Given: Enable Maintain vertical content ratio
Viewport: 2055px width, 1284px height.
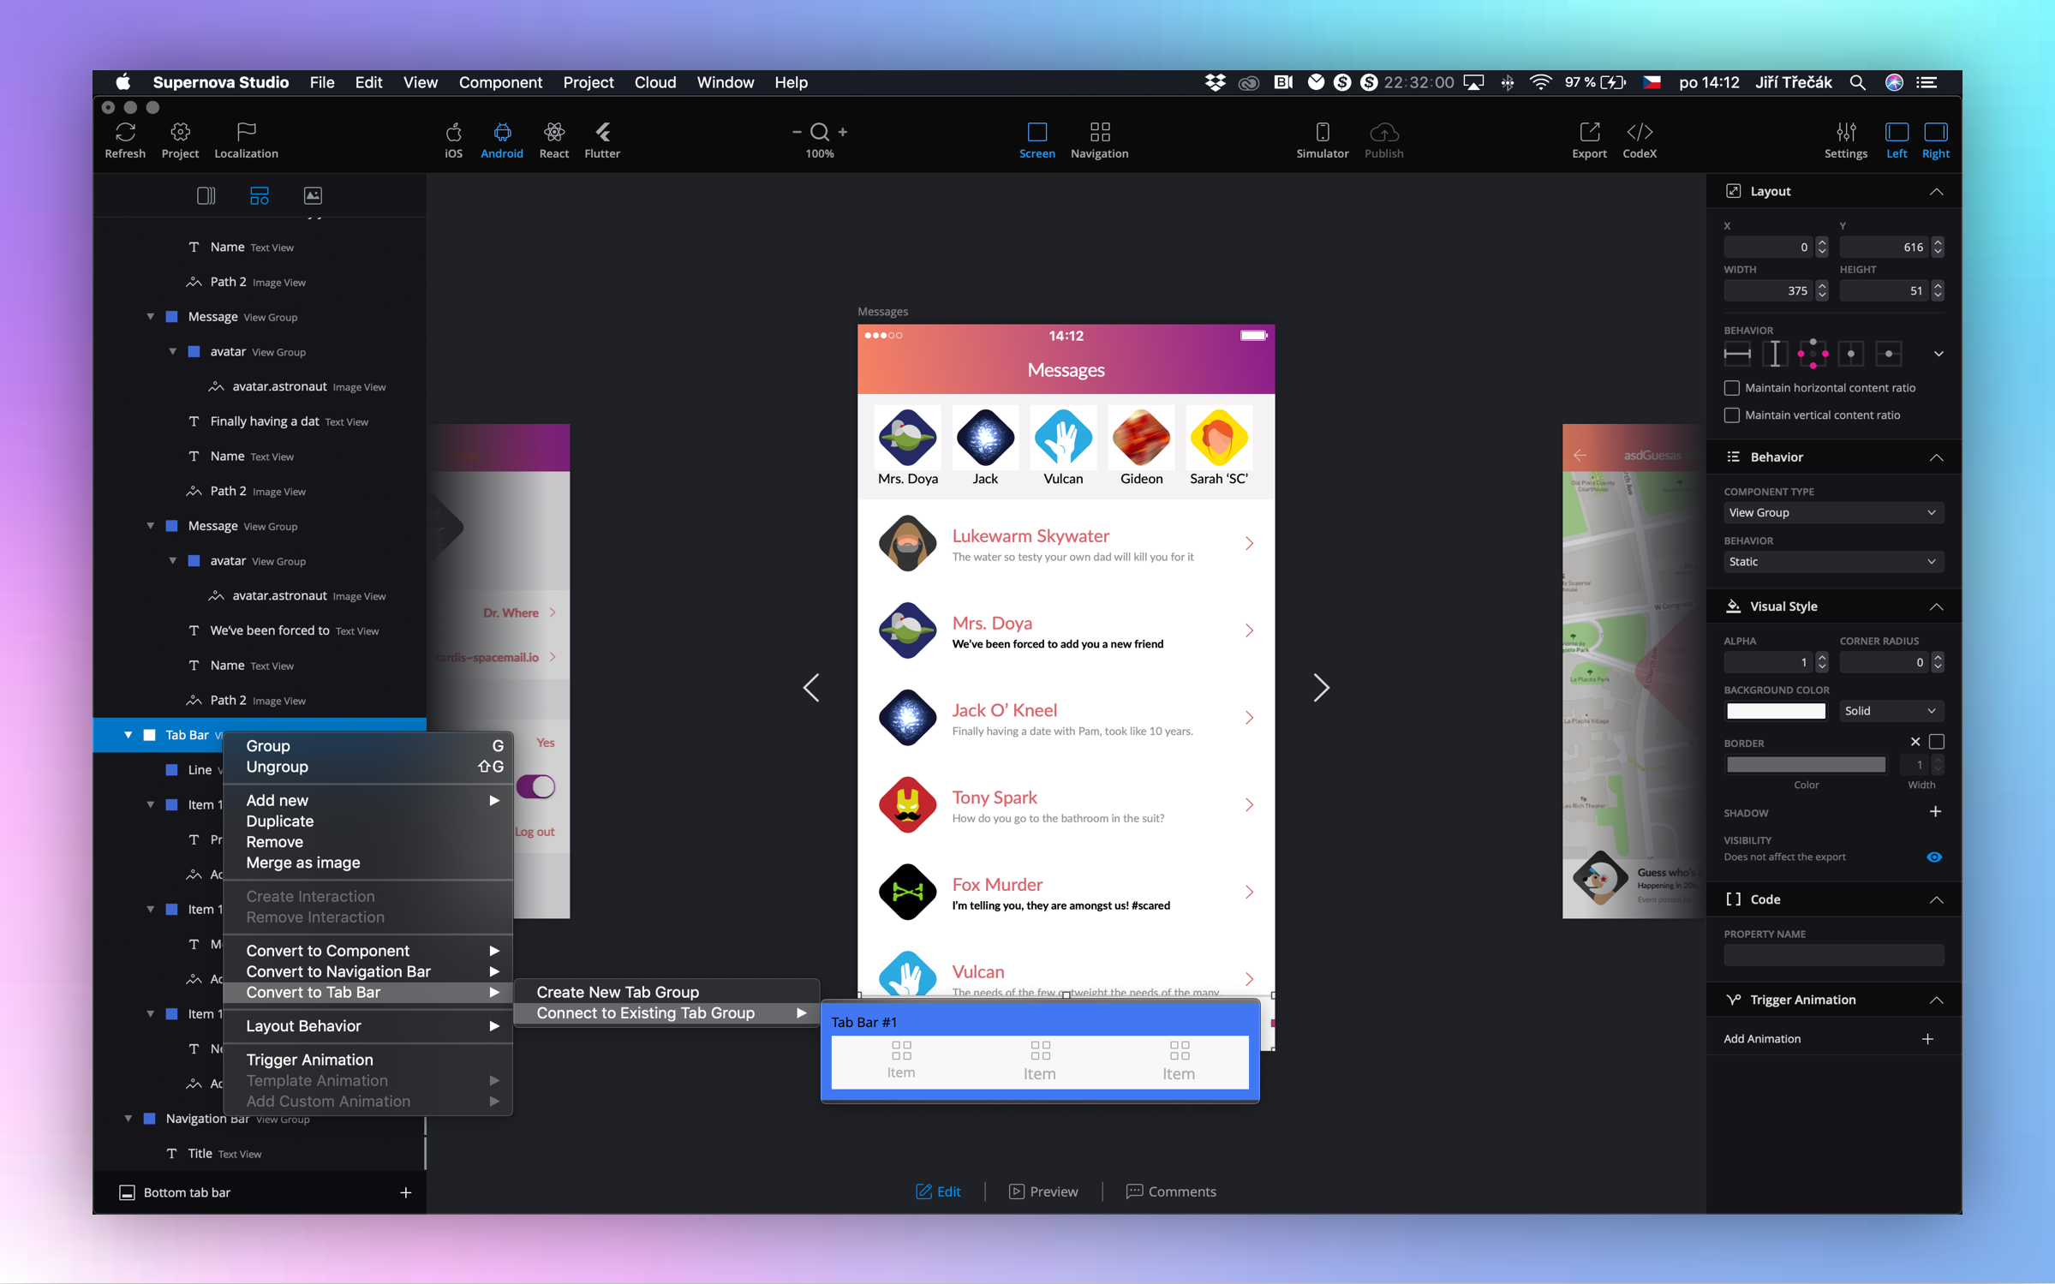Looking at the screenshot, I should coord(1731,415).
